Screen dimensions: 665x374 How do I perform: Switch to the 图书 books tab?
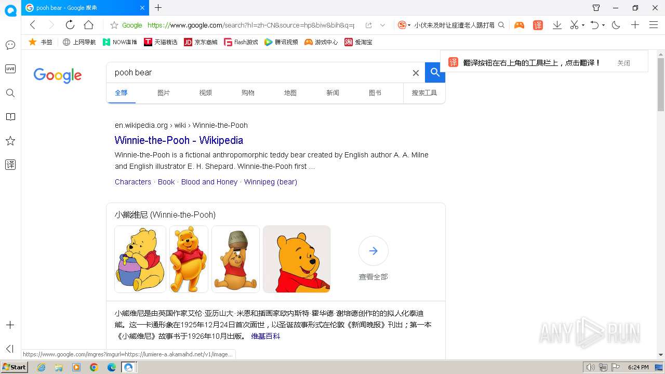(x=375, y=93)
